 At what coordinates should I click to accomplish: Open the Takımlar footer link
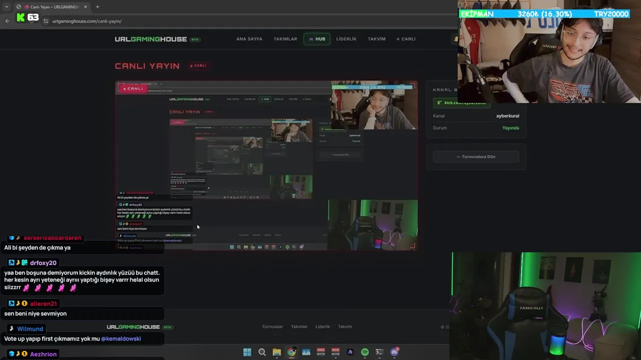pyautogui.click(x=299, y=326)
